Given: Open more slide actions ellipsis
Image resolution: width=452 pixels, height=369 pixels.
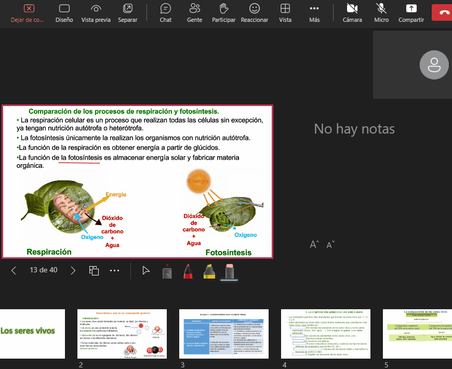Looking at the screenshot, I should click(x=114, y=270).
